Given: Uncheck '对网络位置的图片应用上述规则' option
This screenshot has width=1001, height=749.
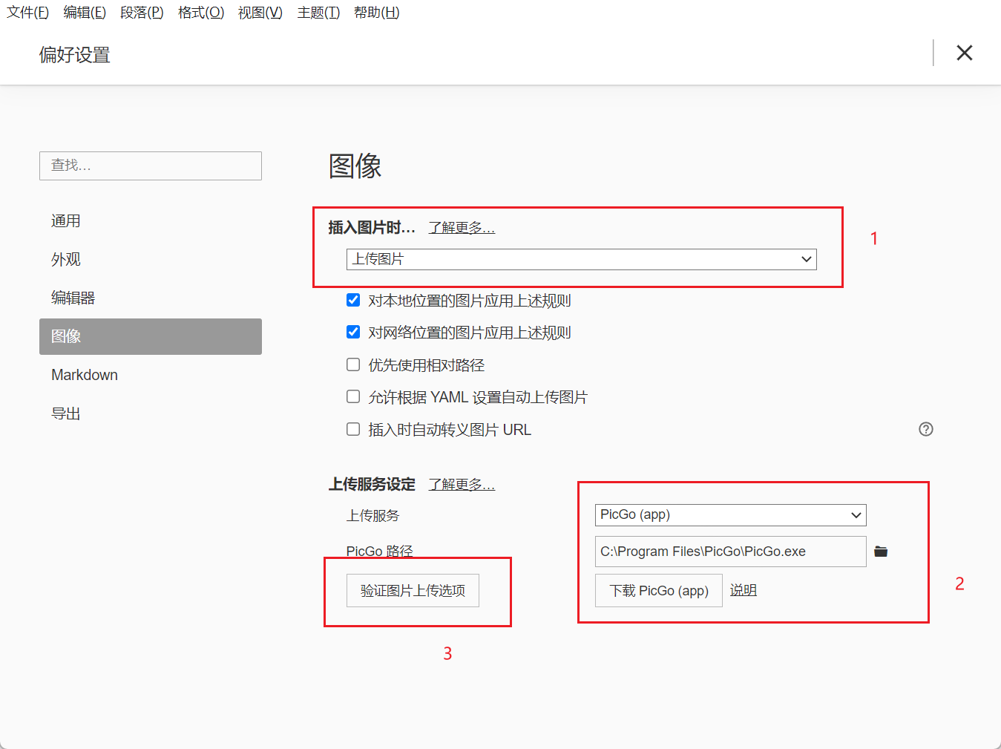Looking at the screenshot, I should pyautogui.click(x=353, y=332).
